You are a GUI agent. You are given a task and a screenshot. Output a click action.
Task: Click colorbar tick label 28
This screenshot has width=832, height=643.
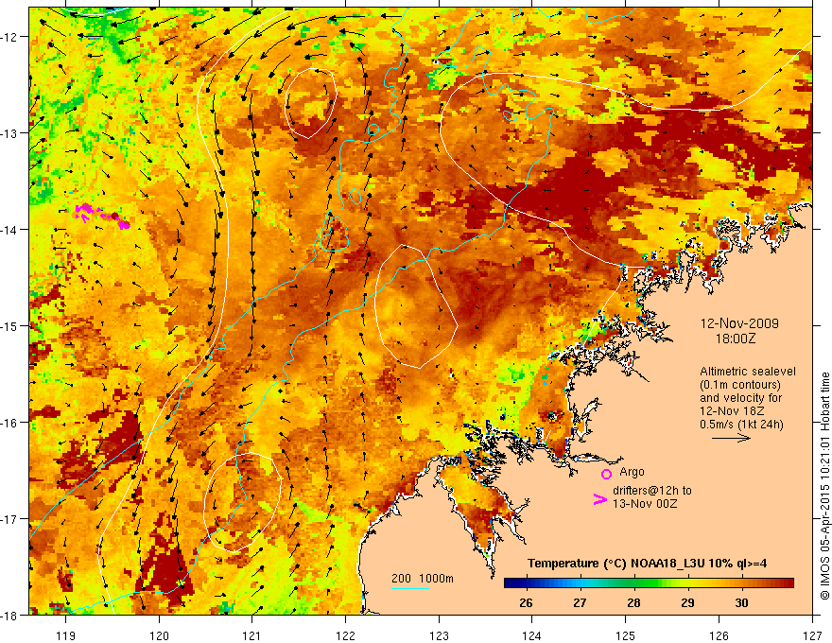click(x=633, y=602)
